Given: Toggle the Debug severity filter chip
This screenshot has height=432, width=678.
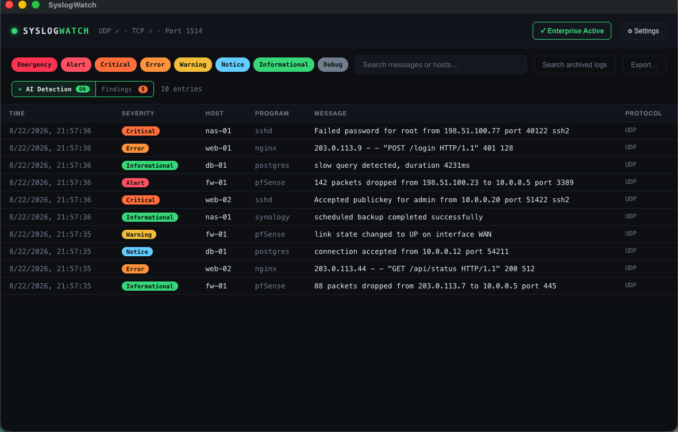Looking at the screenshot, I should (333, 64).
